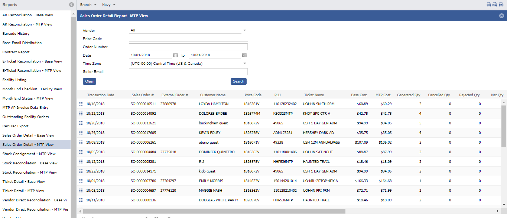
Task: Collapse the Reports sidebar panel
Action: (x=71, y=5)
